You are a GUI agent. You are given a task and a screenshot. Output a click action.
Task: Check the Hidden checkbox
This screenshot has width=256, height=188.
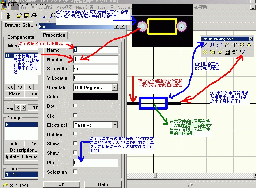coord(75,134)
